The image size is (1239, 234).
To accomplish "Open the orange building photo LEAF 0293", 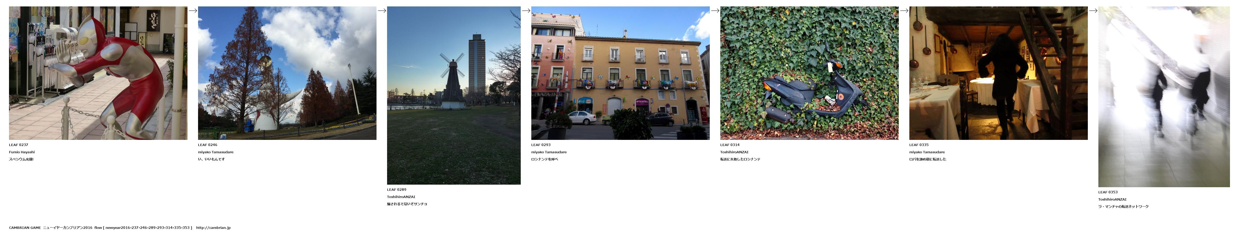I will coord(620,73).
